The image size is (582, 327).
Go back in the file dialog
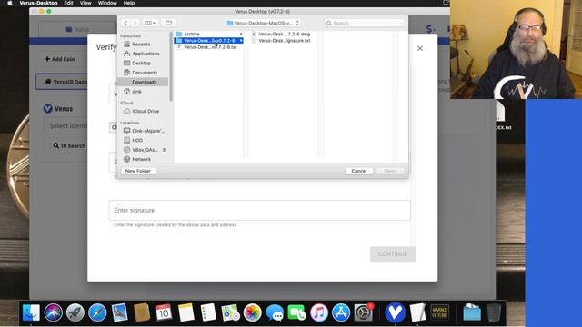125,23
